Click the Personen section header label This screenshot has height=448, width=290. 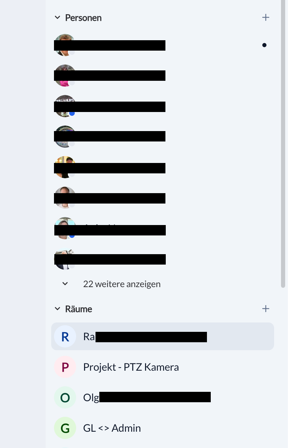[x=83, y=18]
